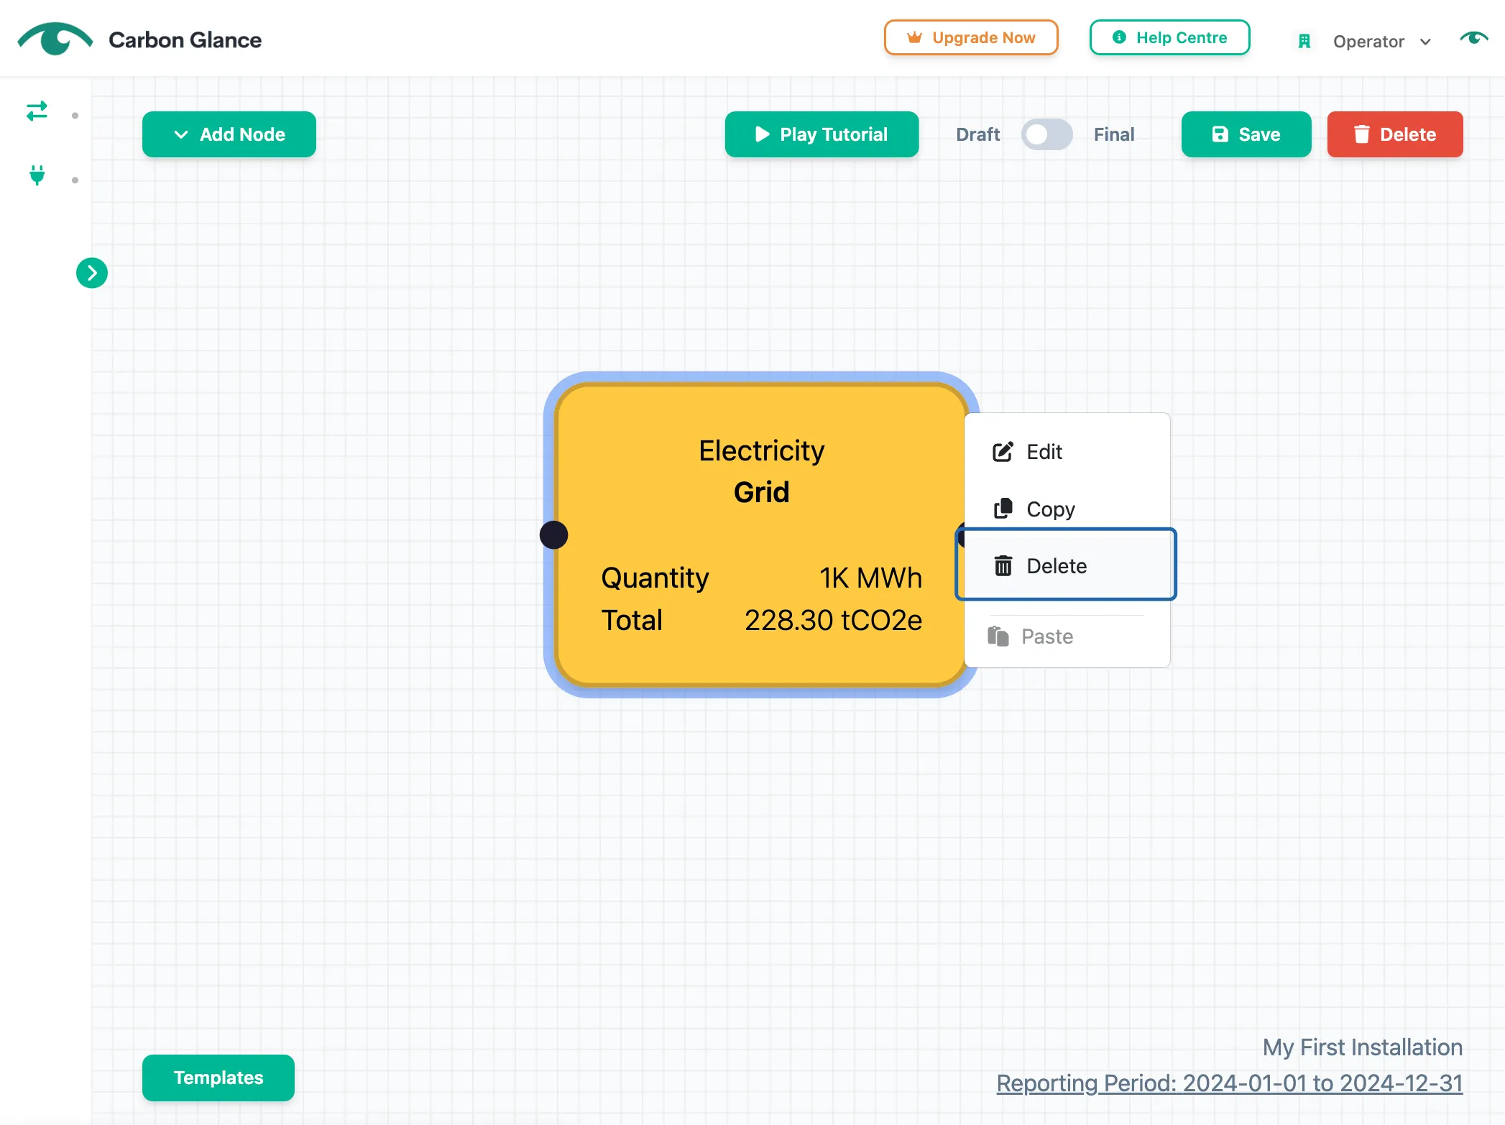Viewport: 1505px width, 1125px height.
Task: Open the Operator account dropdown
Action: [1381, 42]
